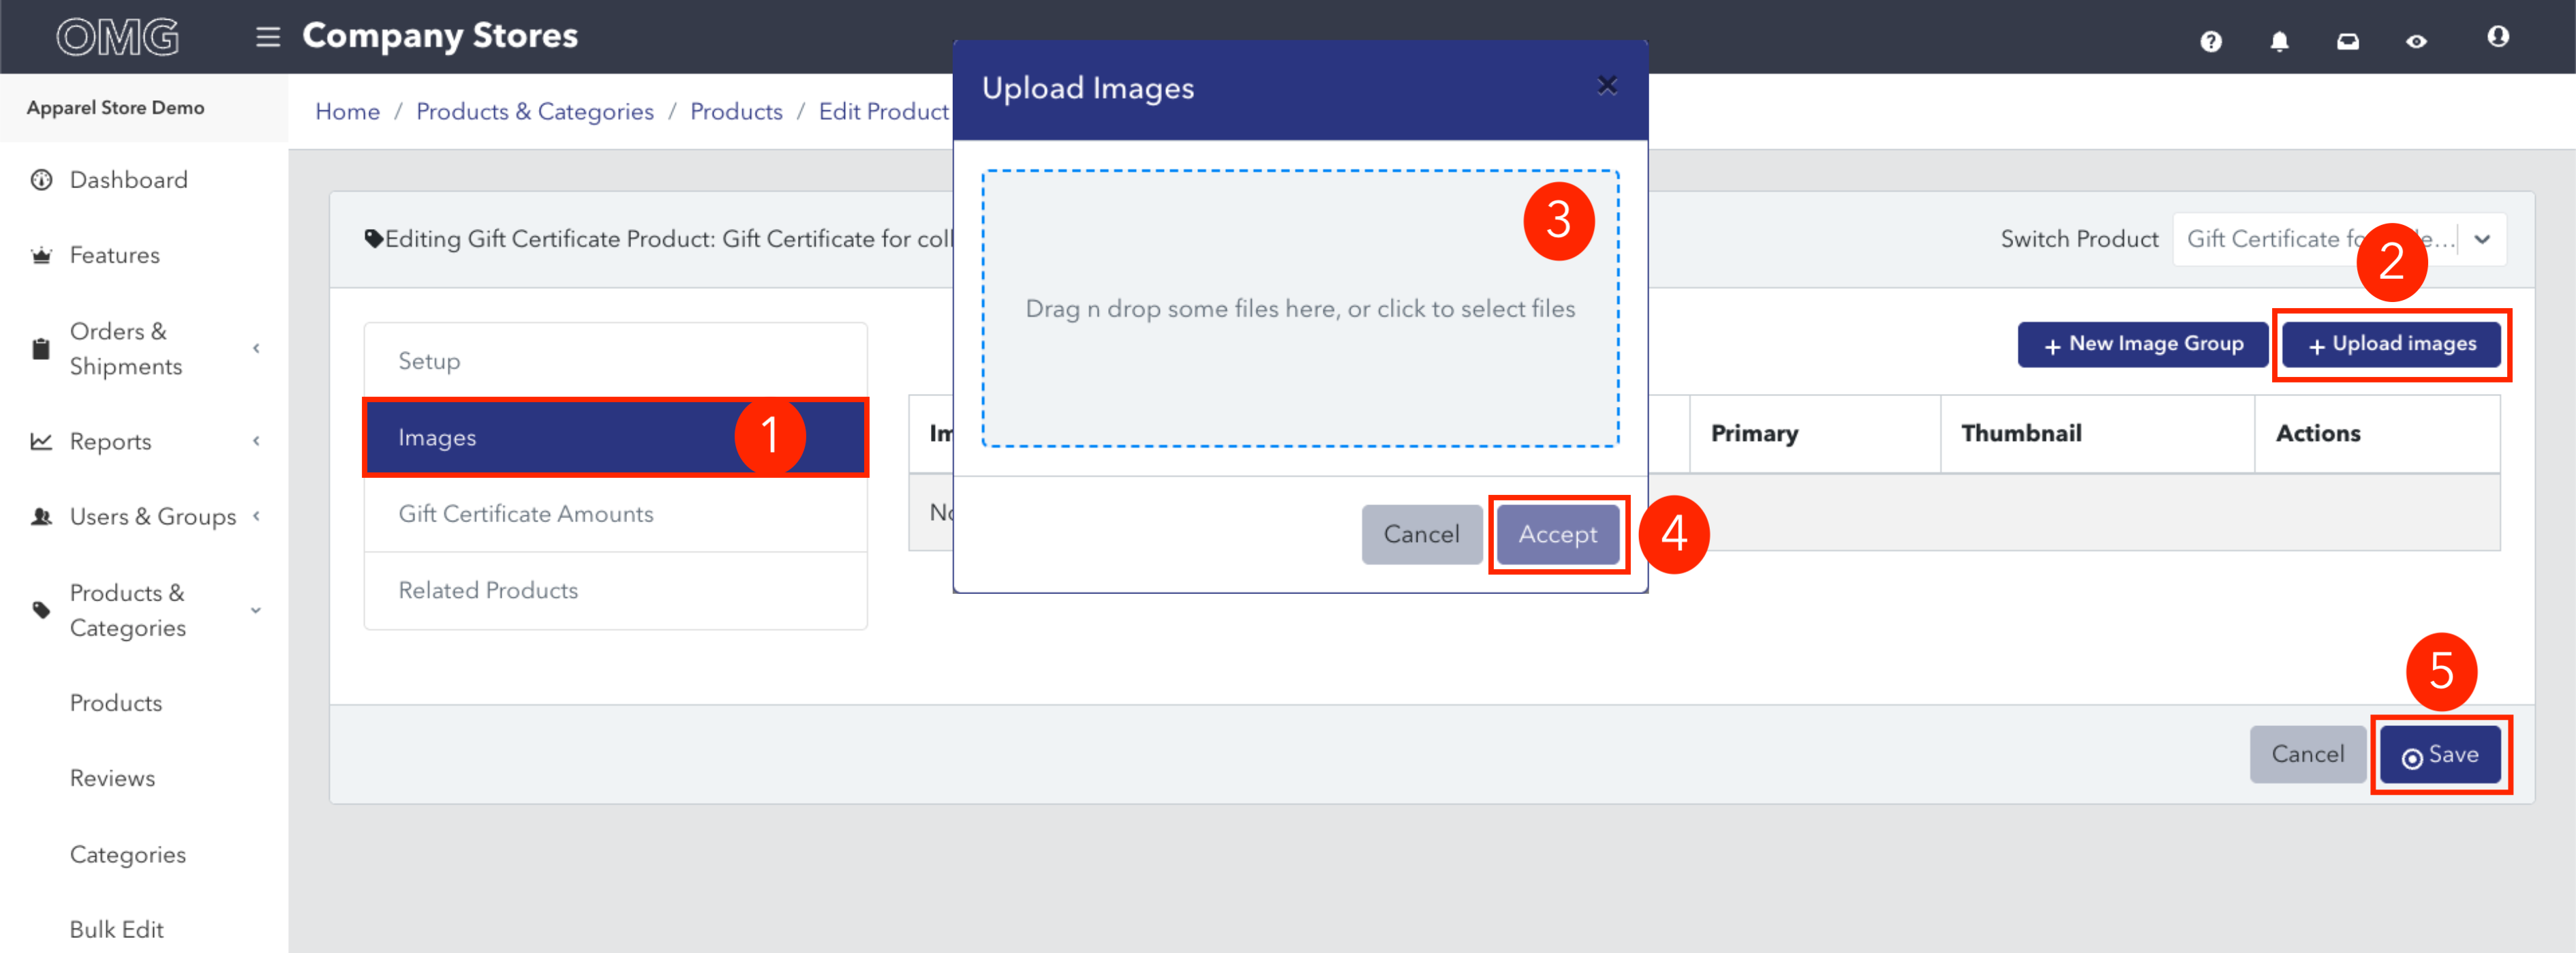Open Categories in sidebar
This screenshot has width=2576, height=953.
127,854
